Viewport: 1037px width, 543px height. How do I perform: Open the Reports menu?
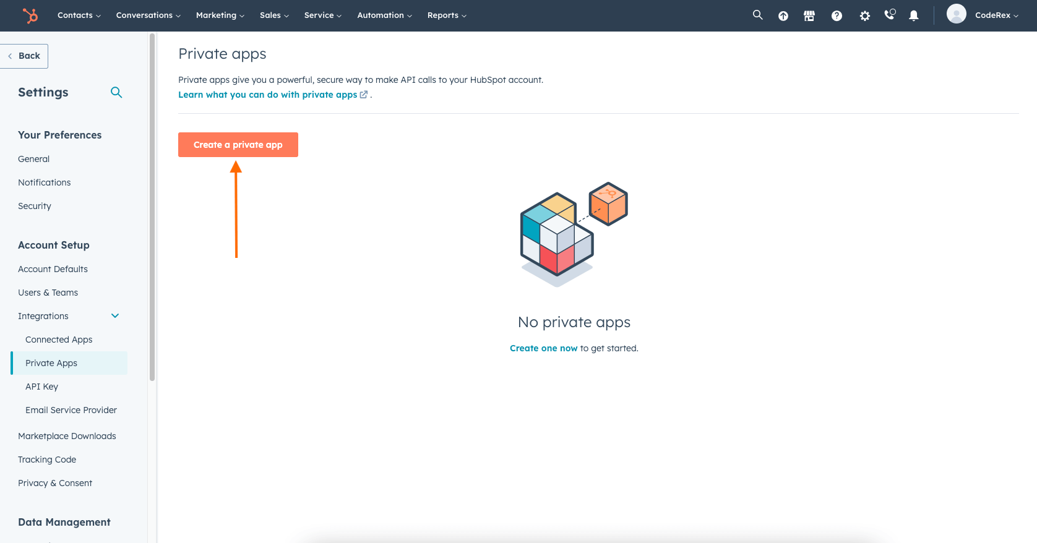[447, 15]
